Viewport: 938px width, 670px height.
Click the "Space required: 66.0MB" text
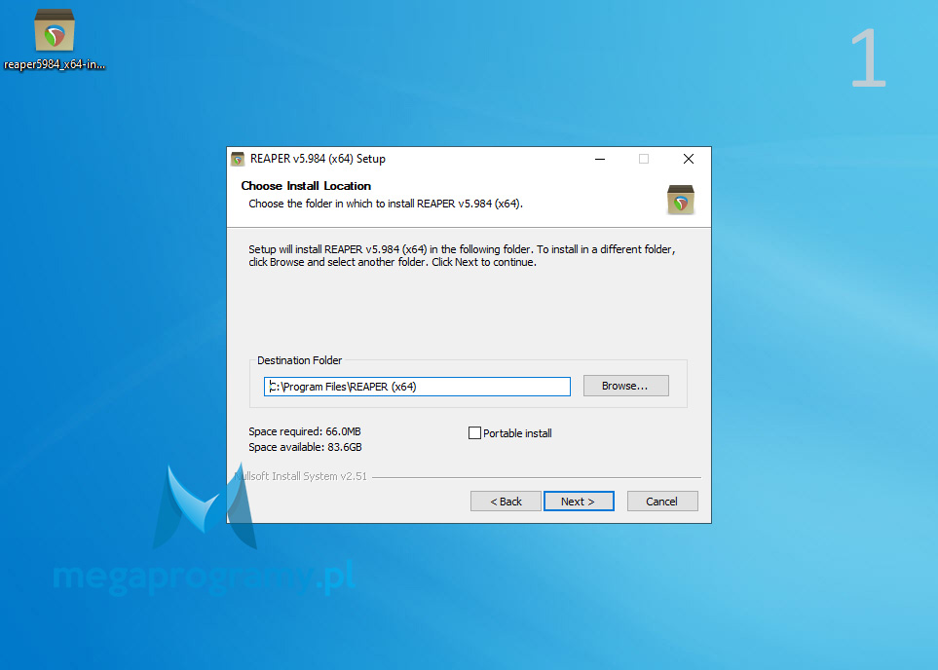pyautogui.click(x=305, y=432)
